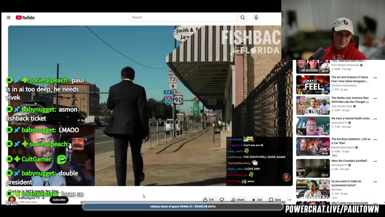Click the 'Why People Hate Asmongold' title

pos(350,203)
